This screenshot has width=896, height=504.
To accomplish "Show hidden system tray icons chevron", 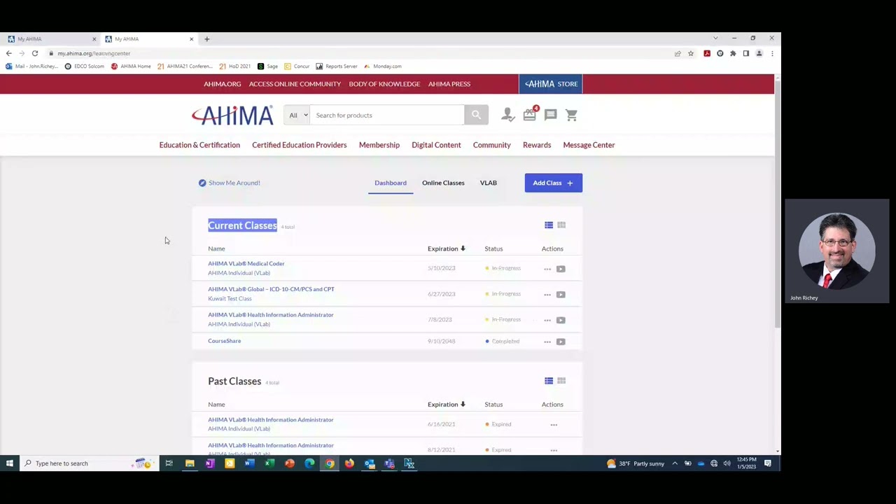I will point(675,463).
